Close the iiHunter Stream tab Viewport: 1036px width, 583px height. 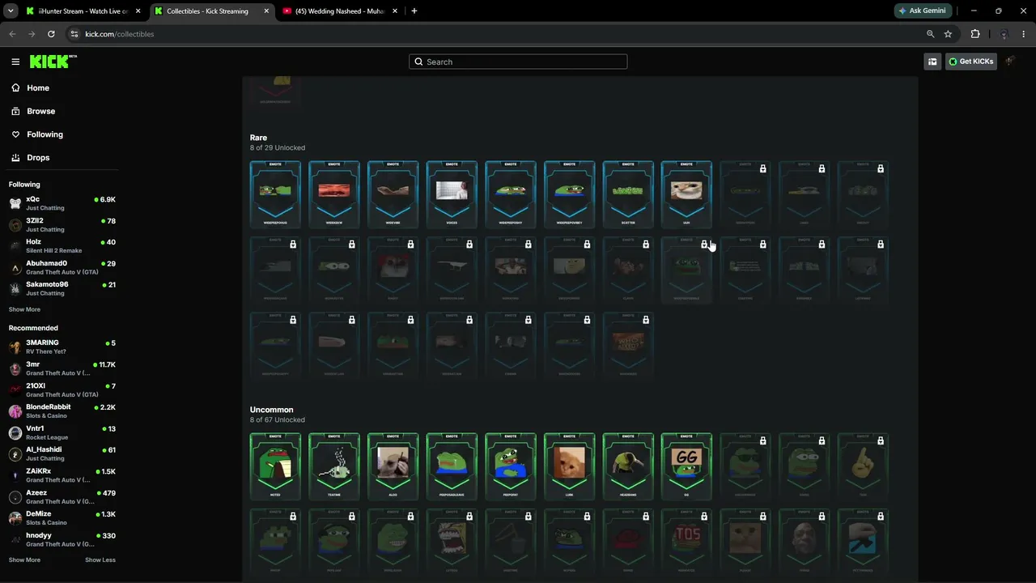(x=138, y=11)
